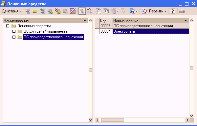Expand the ОС для целей управления folder
The image size is (197, 126).
tap(14, 31)
